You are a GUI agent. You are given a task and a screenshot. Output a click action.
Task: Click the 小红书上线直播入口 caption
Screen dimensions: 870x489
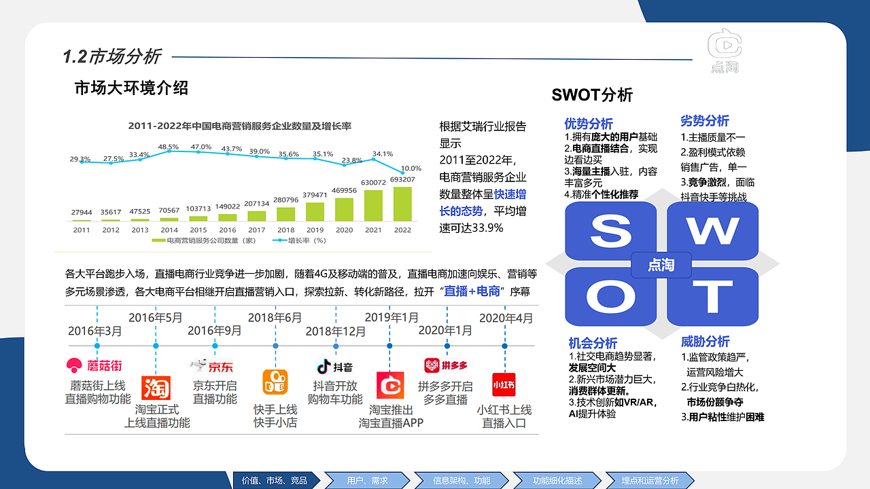click(x=504, y=416)
